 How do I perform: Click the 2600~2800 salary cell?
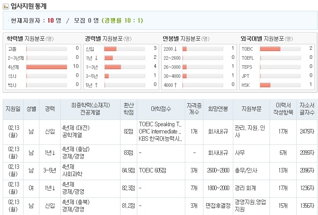click(218, 171)
